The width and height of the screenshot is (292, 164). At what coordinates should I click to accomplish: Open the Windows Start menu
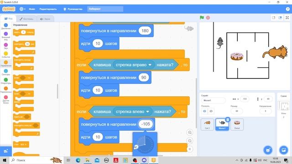4,160
